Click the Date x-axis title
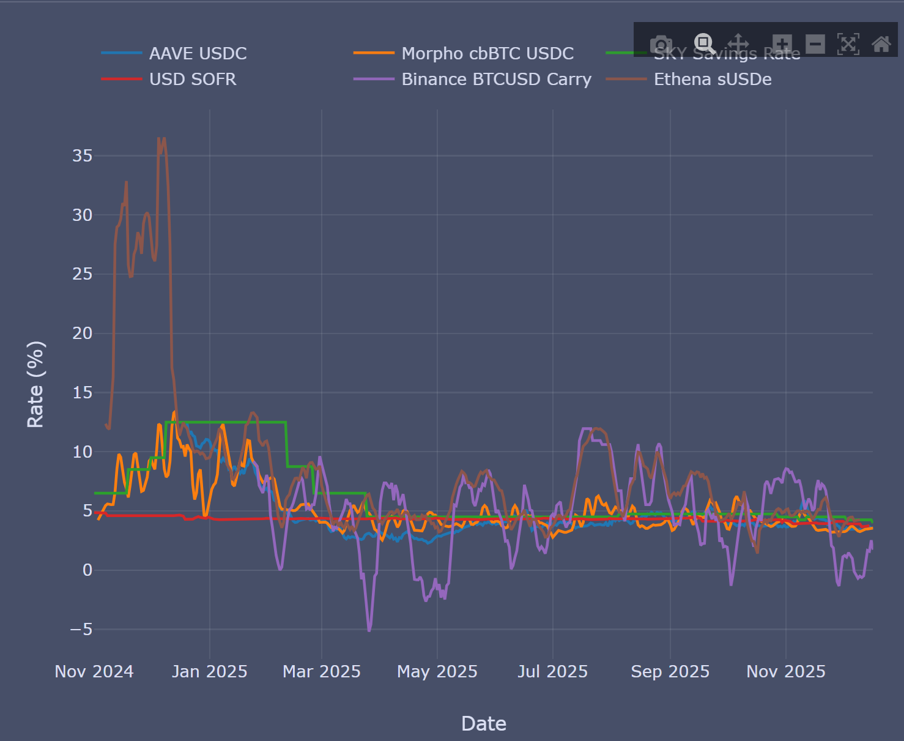The height and width of the screenshot is (741, 904). pyautogui.click(x=483, y=723)
